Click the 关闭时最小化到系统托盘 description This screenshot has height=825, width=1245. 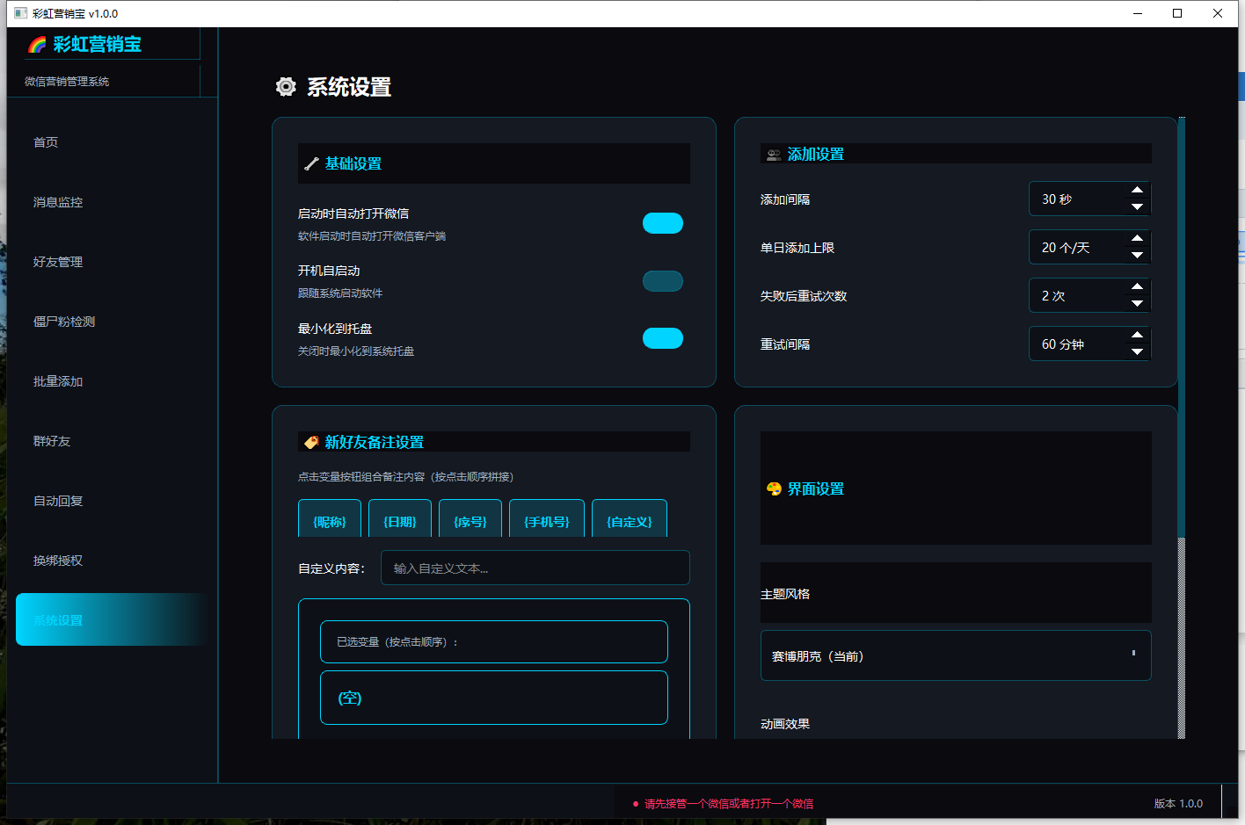click(356, 351)
